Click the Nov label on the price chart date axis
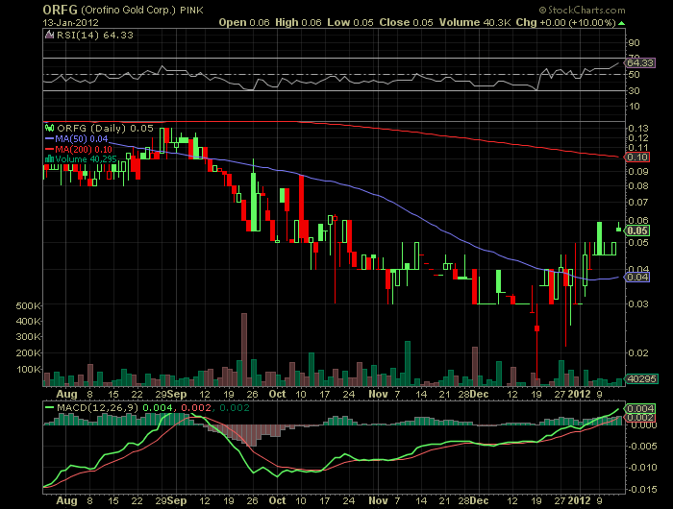 tap(378, 394)
